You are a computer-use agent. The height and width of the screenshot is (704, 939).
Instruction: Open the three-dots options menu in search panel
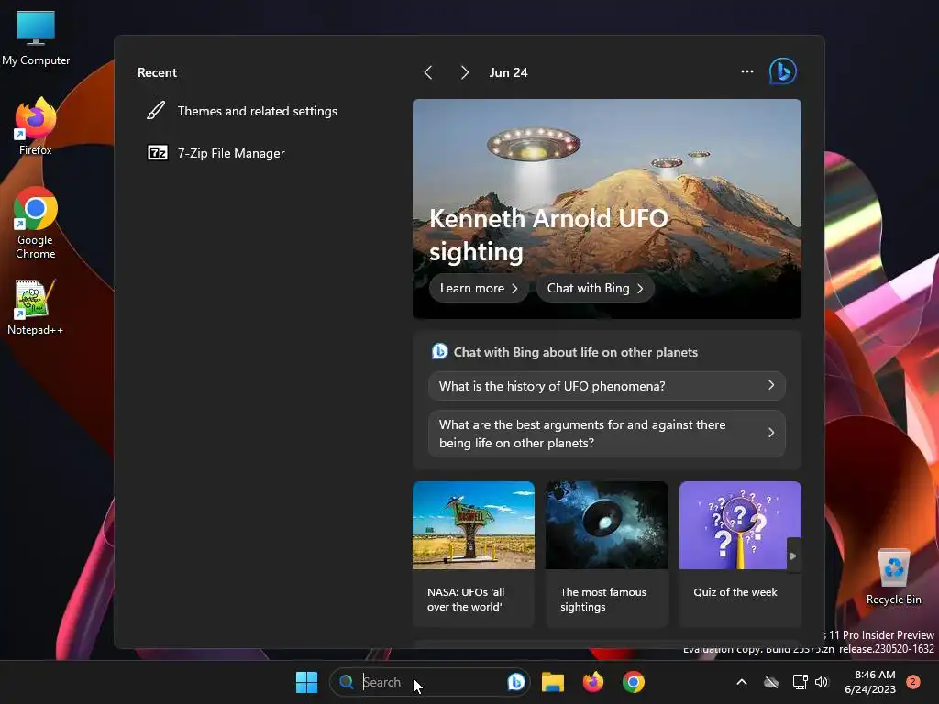[746, 71]
